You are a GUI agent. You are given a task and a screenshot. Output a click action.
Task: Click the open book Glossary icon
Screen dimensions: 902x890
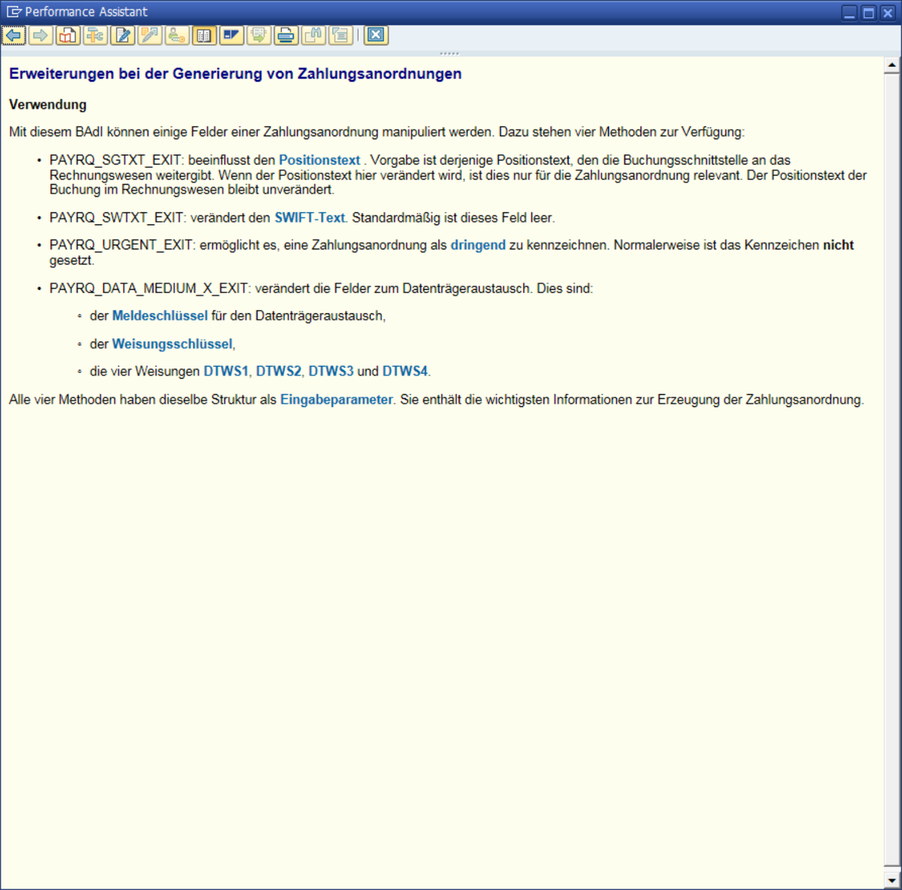point(204,35)
